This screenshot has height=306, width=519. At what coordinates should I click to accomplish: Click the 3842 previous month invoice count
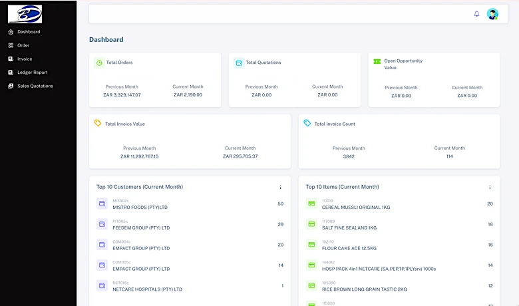tap(349, 156)
